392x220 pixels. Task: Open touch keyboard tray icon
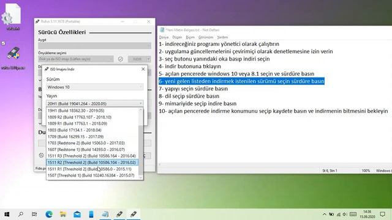tap(353, 215)
